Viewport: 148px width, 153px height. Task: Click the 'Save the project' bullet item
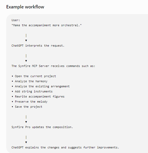[x=27, y=107]
